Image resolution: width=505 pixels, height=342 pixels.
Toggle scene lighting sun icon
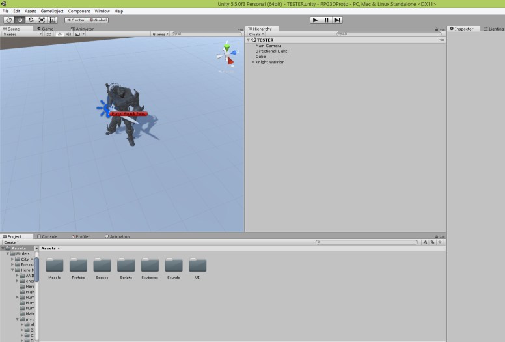[x=59, y=34]
